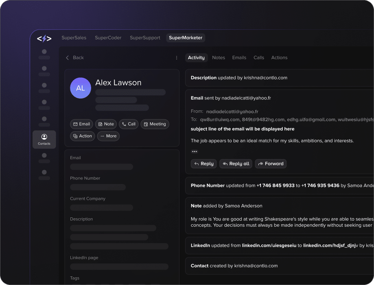Click the Email action button
374x285 pixels.
81,124
